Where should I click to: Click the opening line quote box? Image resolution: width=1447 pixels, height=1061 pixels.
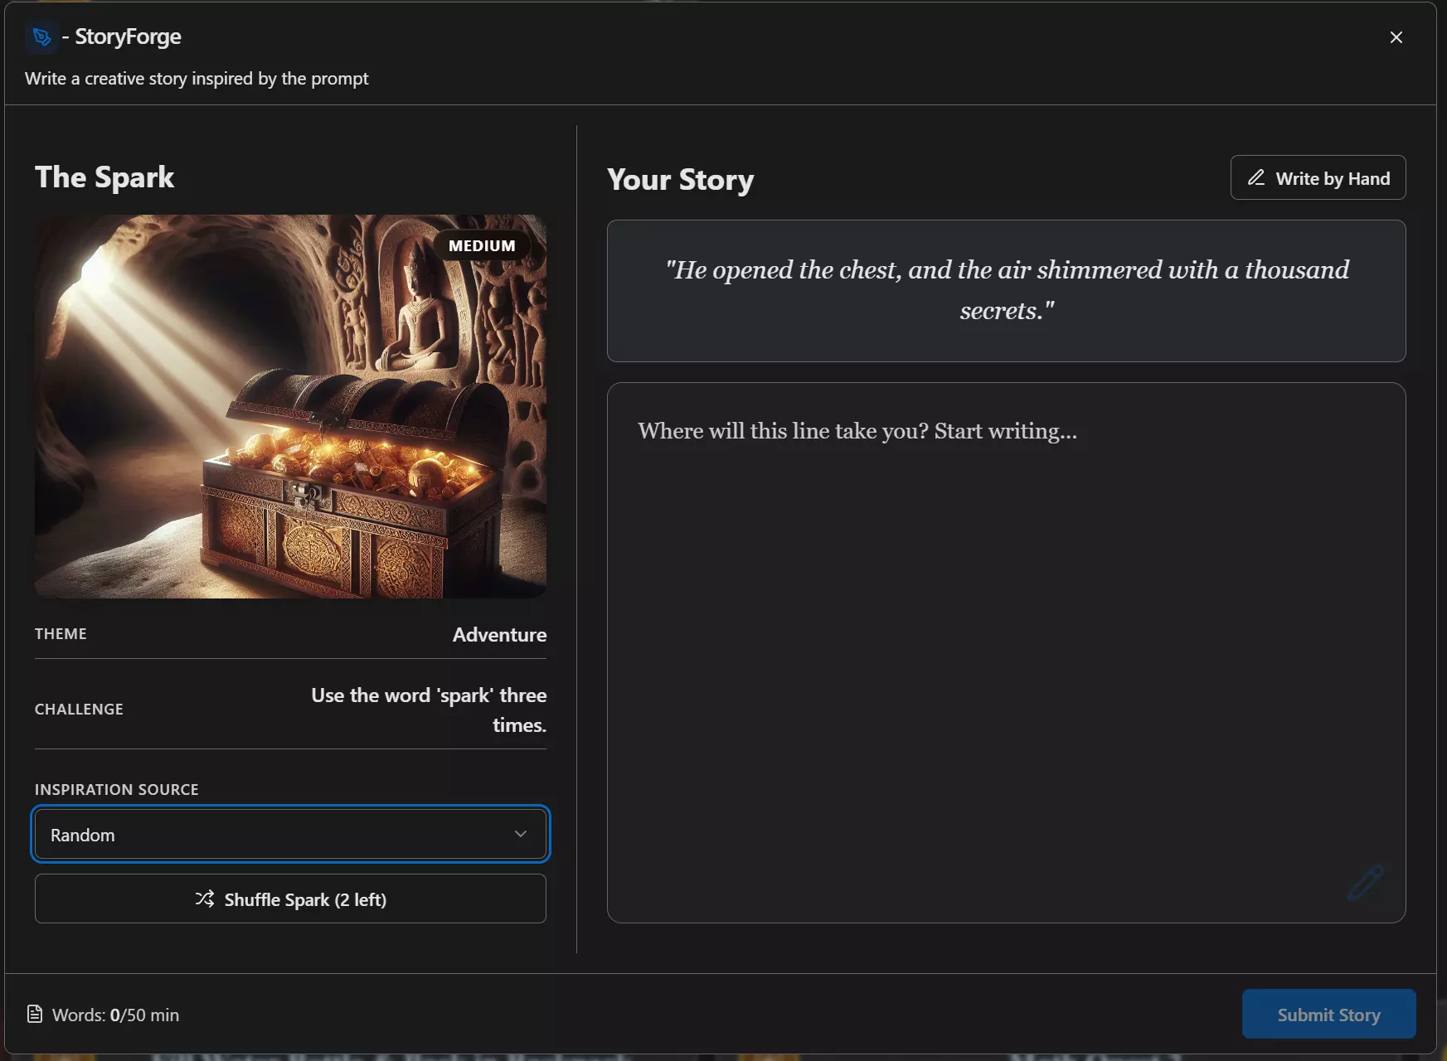tap(1006, 291)
